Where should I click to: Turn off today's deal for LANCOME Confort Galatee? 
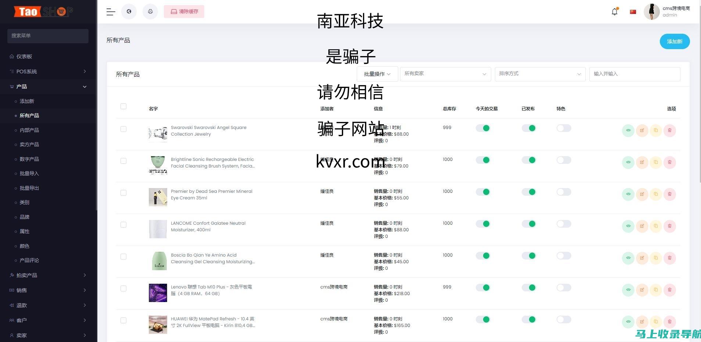pos(483,224)
